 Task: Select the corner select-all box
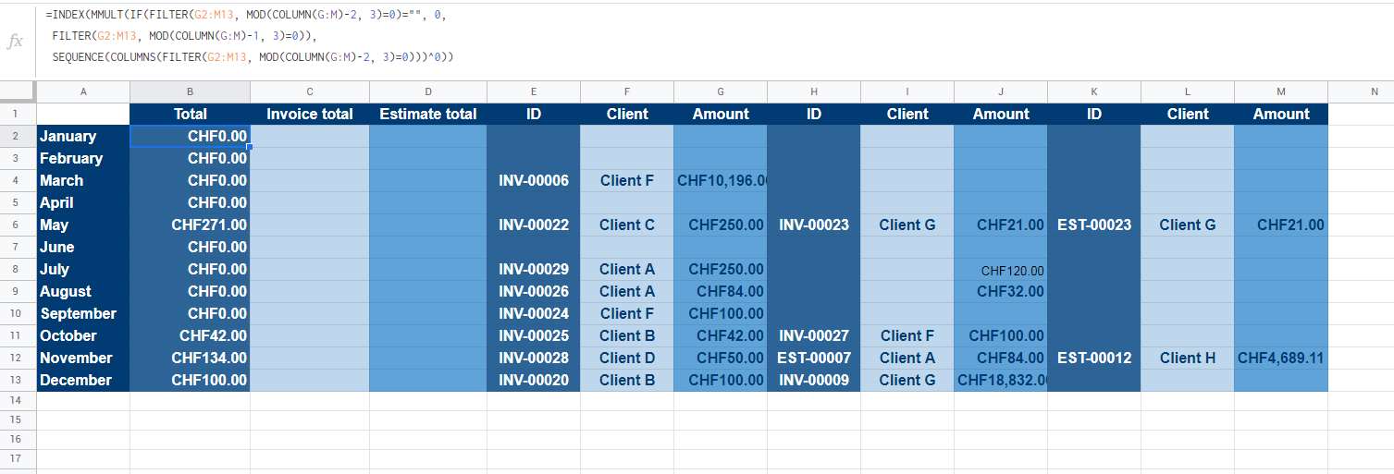[x=19, y=91]
